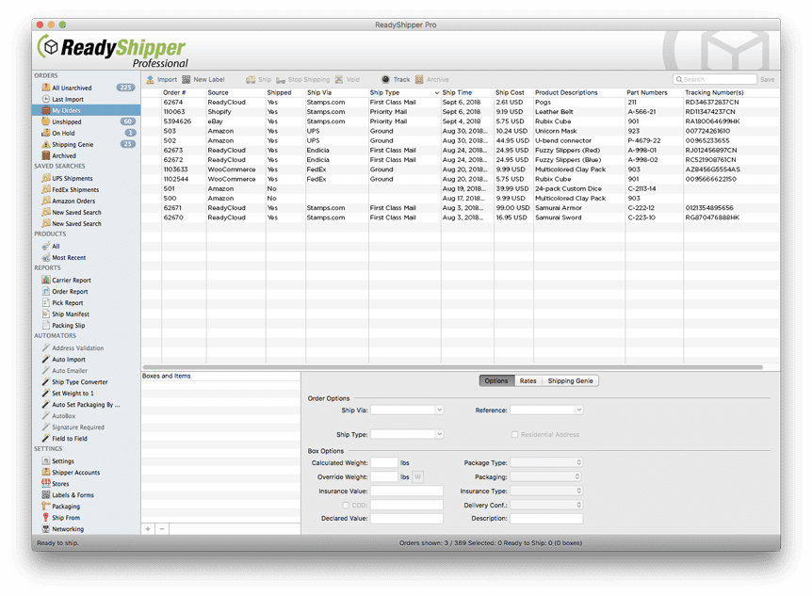
Task: Switch to the Options tab
Action: (x=496, y=380)
